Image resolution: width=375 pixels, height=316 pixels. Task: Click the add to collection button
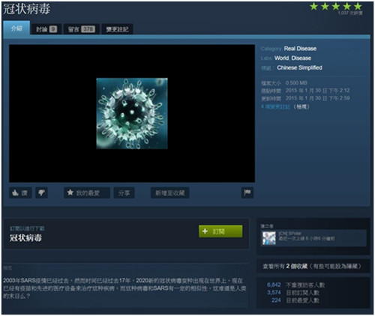(x=170, y=192)
